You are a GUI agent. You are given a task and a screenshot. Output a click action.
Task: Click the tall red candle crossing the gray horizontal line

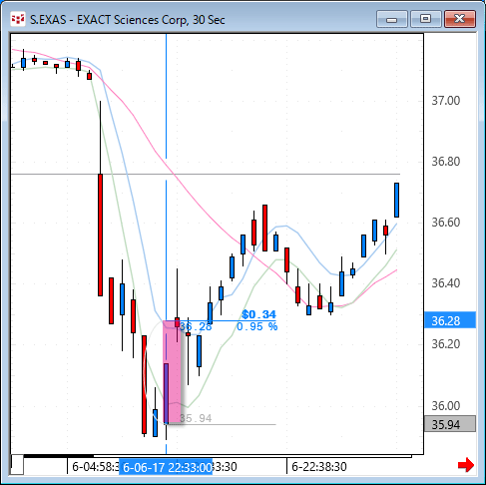100,235
